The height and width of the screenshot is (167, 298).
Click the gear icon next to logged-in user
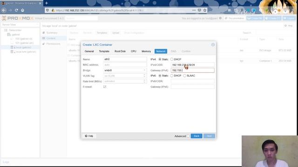pos(220,18)
